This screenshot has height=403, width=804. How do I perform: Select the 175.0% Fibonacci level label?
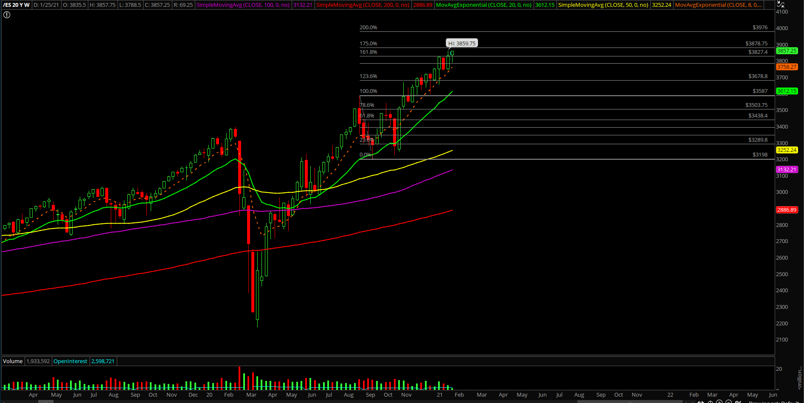point(368,44)
